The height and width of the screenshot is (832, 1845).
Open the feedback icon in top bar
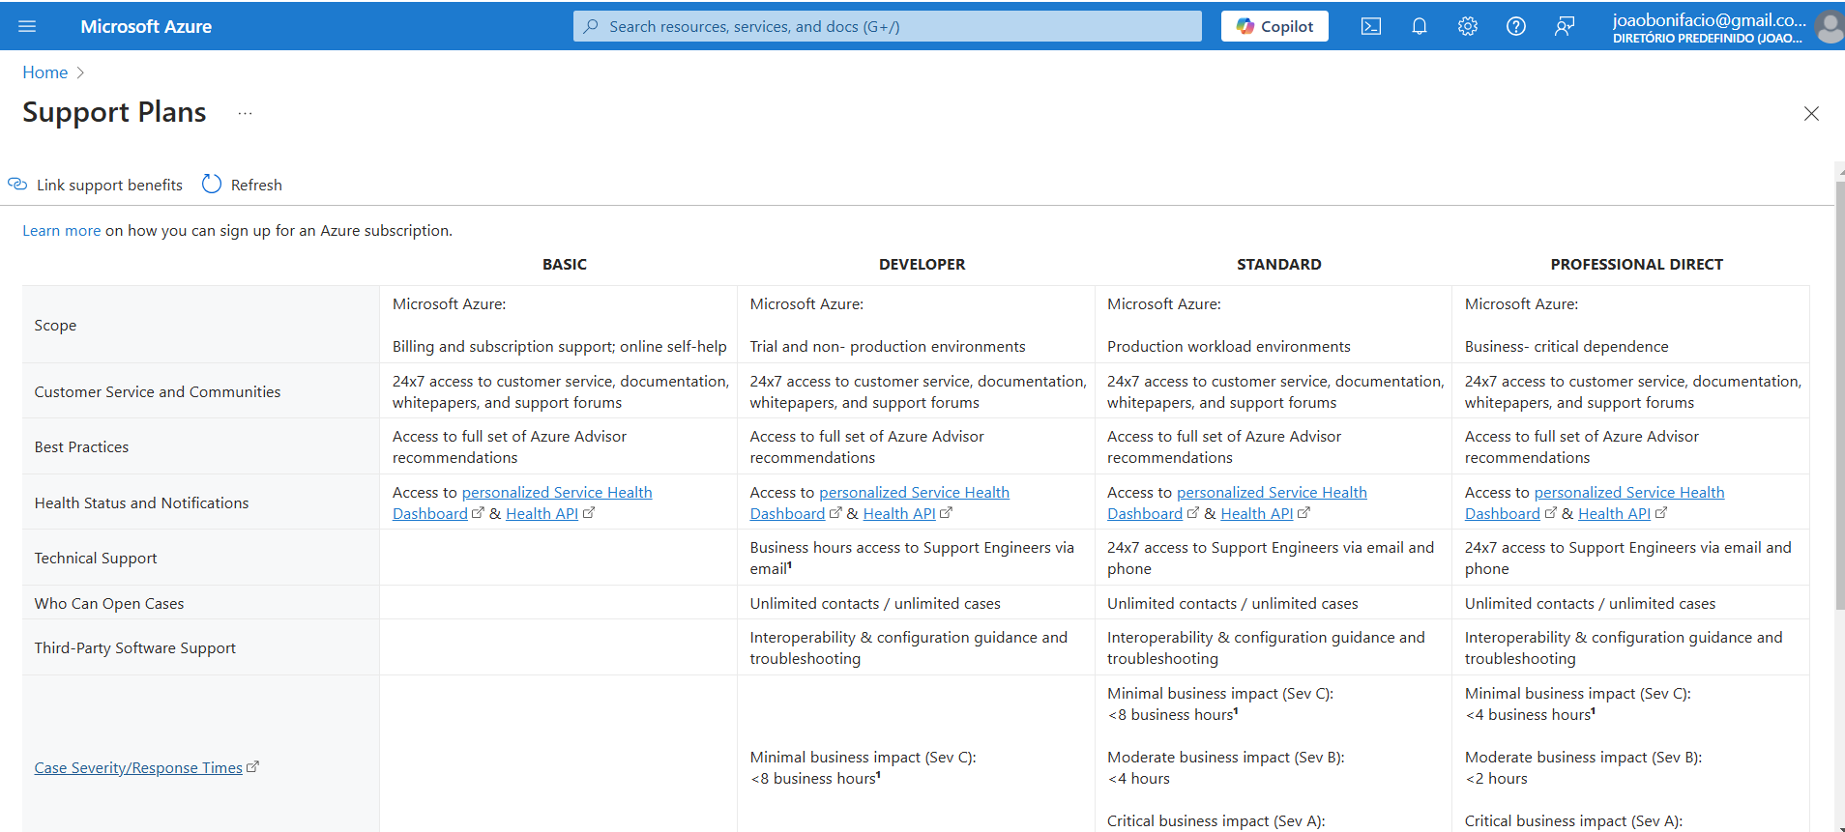(1565, 26)
